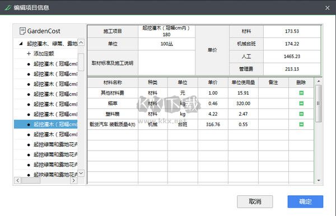
Task: Click the 取消 button
Action: (x=255, y=201)
